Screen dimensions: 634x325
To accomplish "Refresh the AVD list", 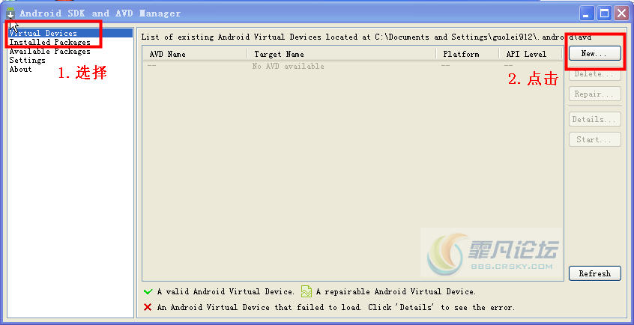I will click(x=595, y=273).
